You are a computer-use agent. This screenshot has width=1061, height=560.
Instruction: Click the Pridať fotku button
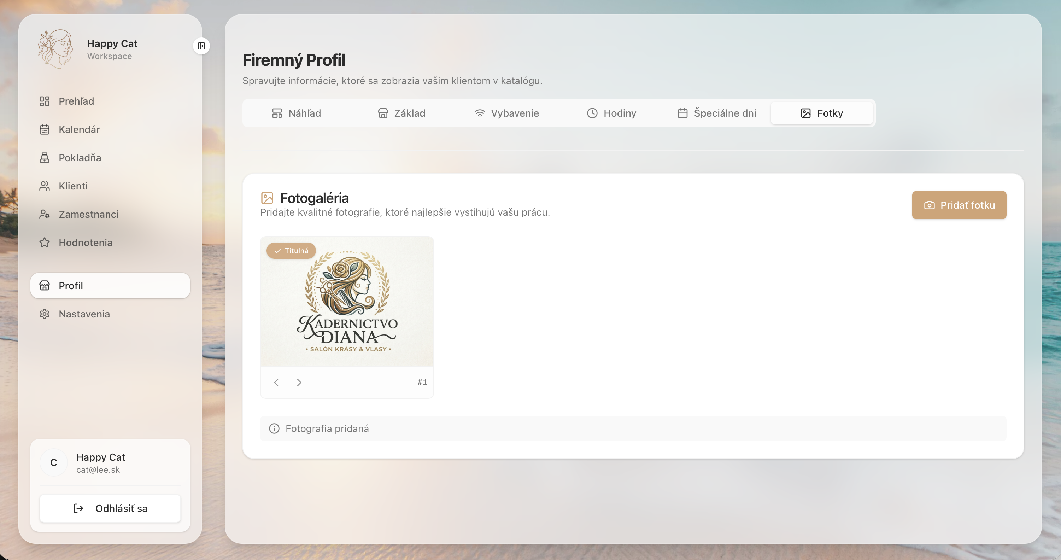click(x=959, y=205)
